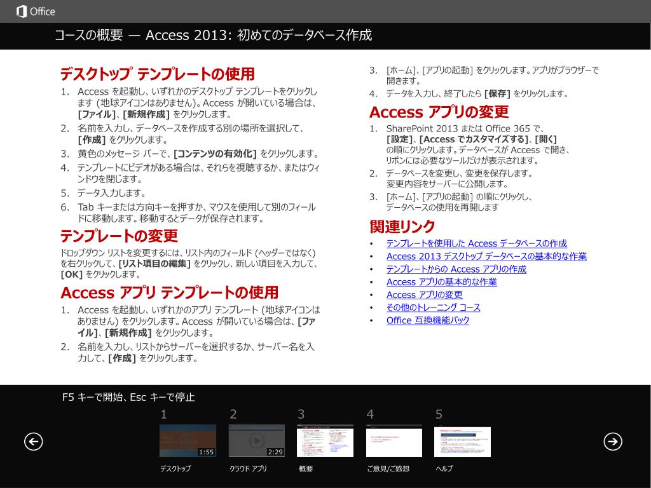Open link Access アプリの基本的な作業
651x488 pixels.
tap(441, 282)
